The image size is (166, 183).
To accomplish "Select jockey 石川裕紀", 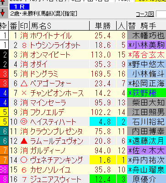I will tap(147, 122).
